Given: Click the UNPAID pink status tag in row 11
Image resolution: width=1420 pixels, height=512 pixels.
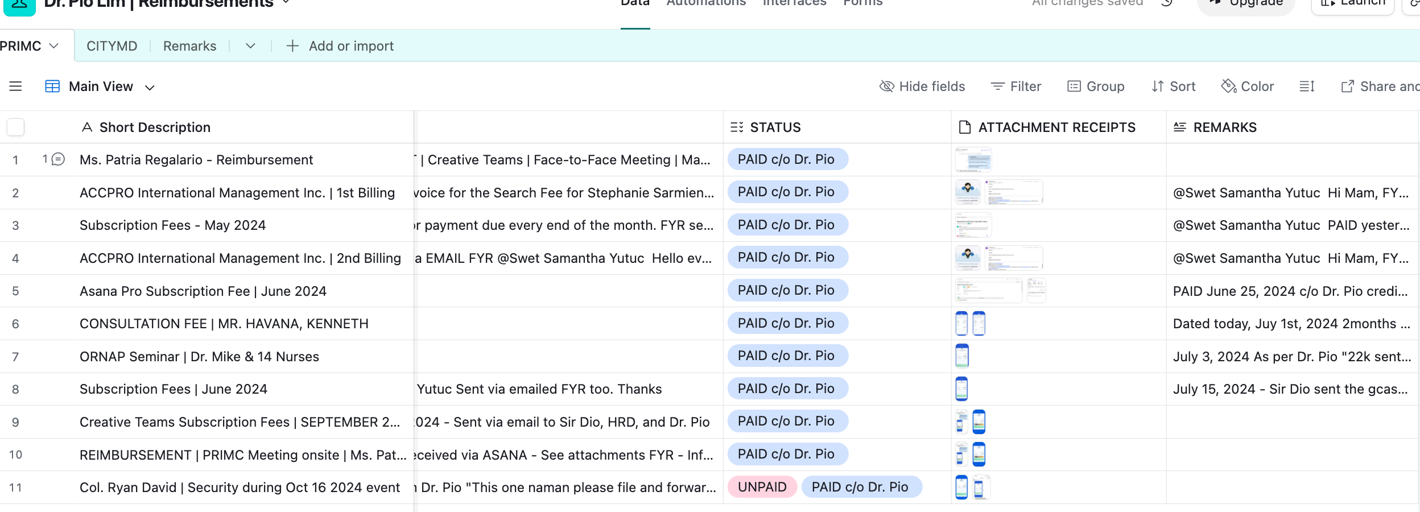Looking at the screenshot, I should pos(762,487).
